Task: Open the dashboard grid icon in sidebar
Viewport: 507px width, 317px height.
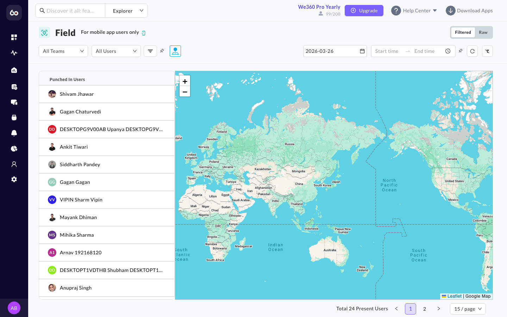Action: click(14, 37)
